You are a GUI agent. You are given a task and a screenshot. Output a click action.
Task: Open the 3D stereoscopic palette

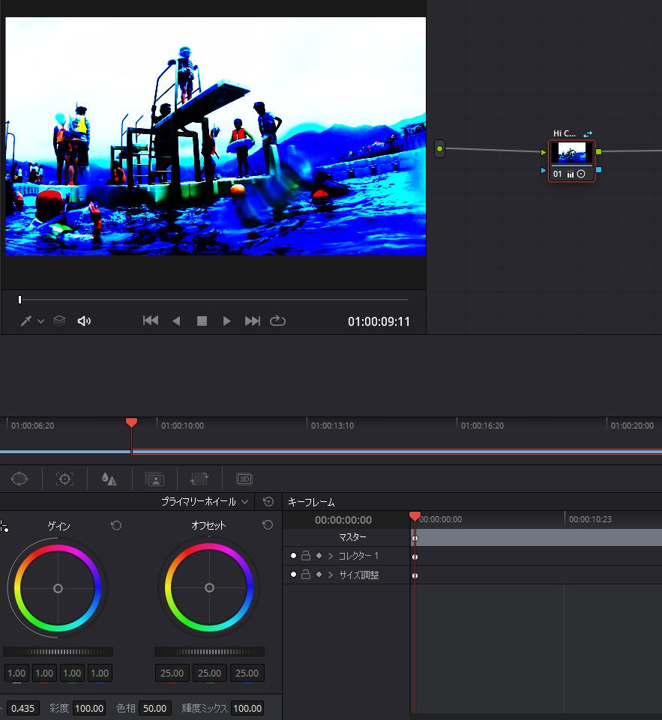pos(244,479)
